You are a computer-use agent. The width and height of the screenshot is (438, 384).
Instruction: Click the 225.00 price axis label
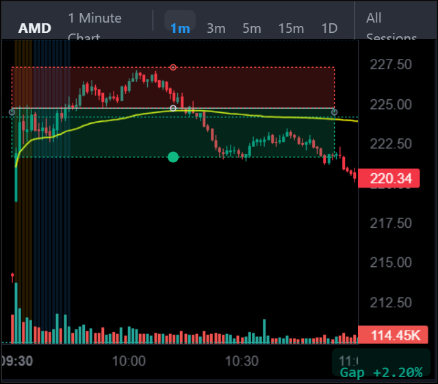point(391,105)
